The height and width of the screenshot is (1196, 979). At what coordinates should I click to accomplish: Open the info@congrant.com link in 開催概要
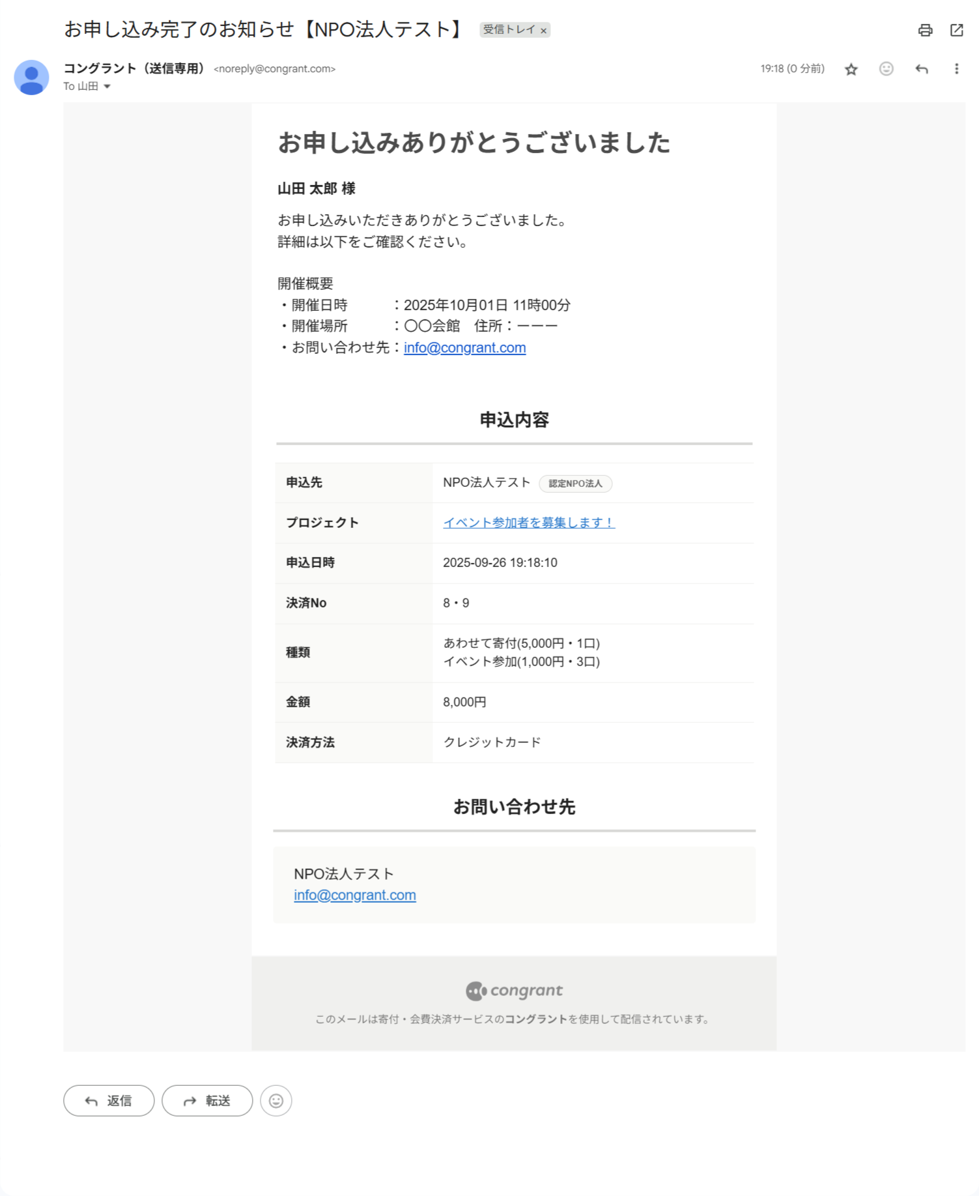click(464, 347)
